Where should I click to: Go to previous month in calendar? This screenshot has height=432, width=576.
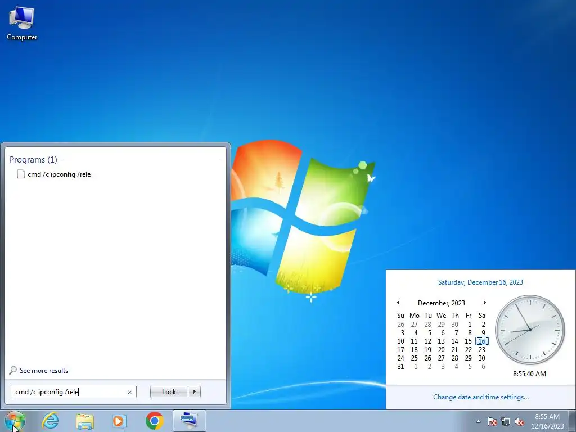[x=398, y=303]
